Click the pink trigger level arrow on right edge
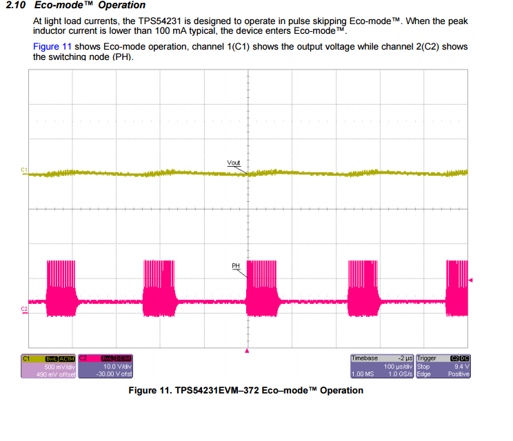Viewport: 513px width, 441px height. pyautogui.click(x=470, y=280)
